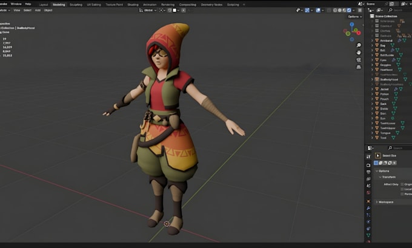Viewport: 412px width, 248px height.
Task: Open the Render properties tab
Action: tap(368, 165)
